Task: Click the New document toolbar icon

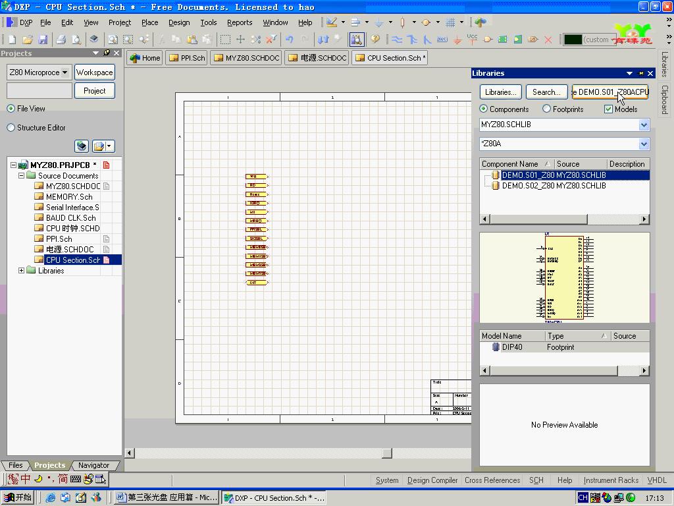Action: [x=12, y=40]
